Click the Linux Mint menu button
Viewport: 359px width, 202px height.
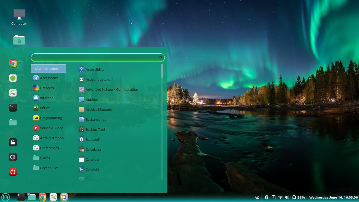pos(6,197)
